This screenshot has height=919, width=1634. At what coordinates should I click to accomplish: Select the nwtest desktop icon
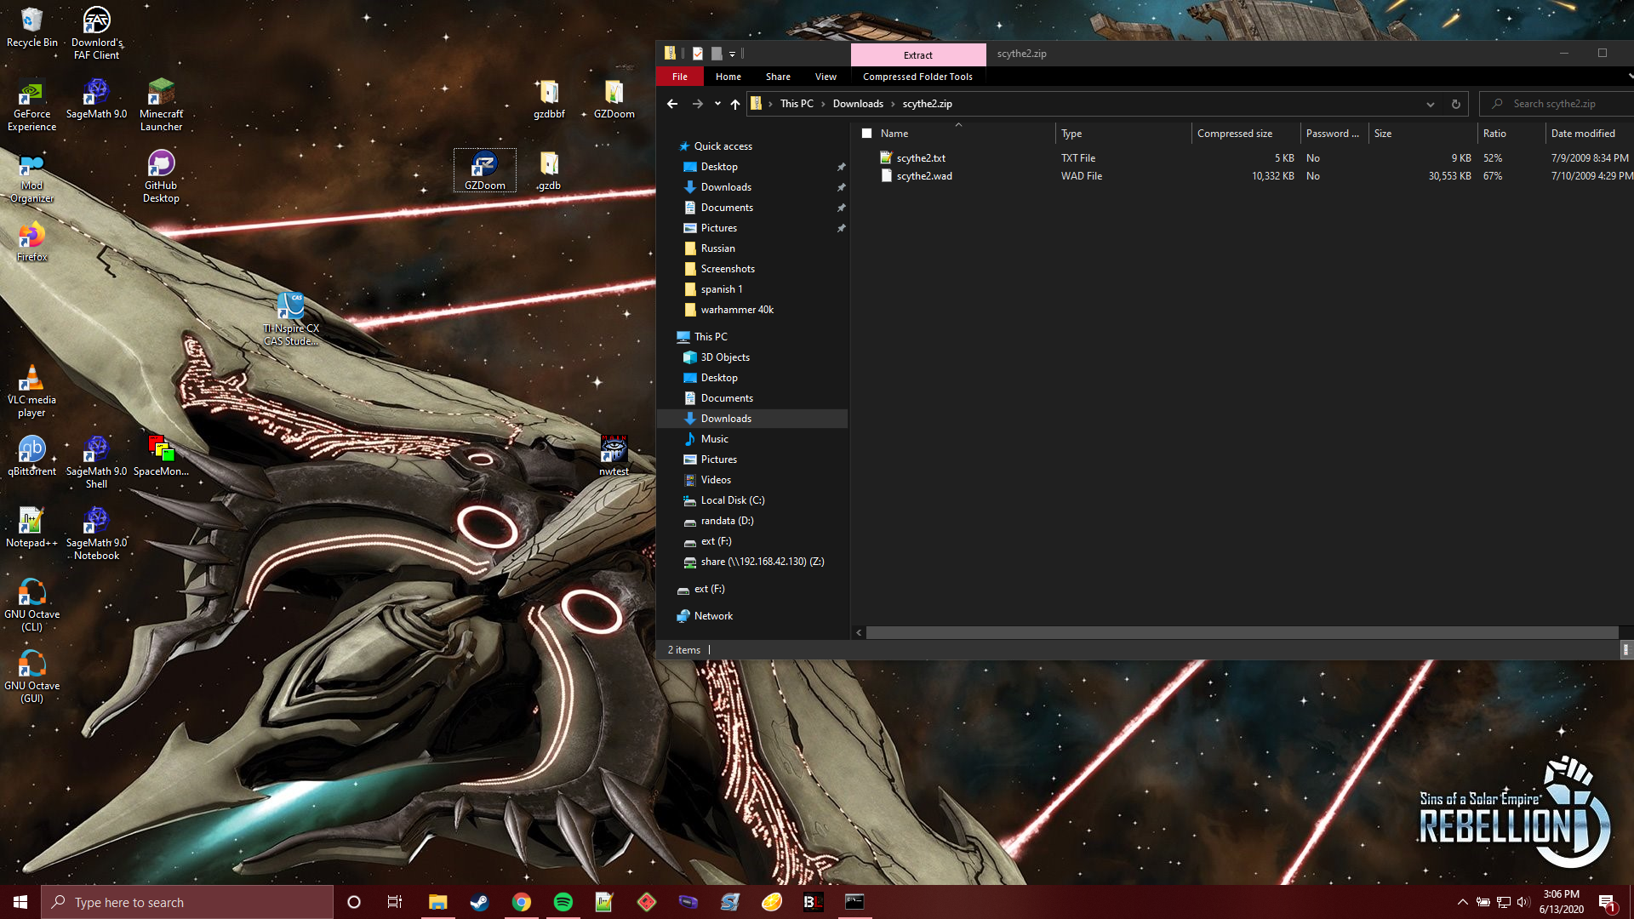tap(614, 455)
